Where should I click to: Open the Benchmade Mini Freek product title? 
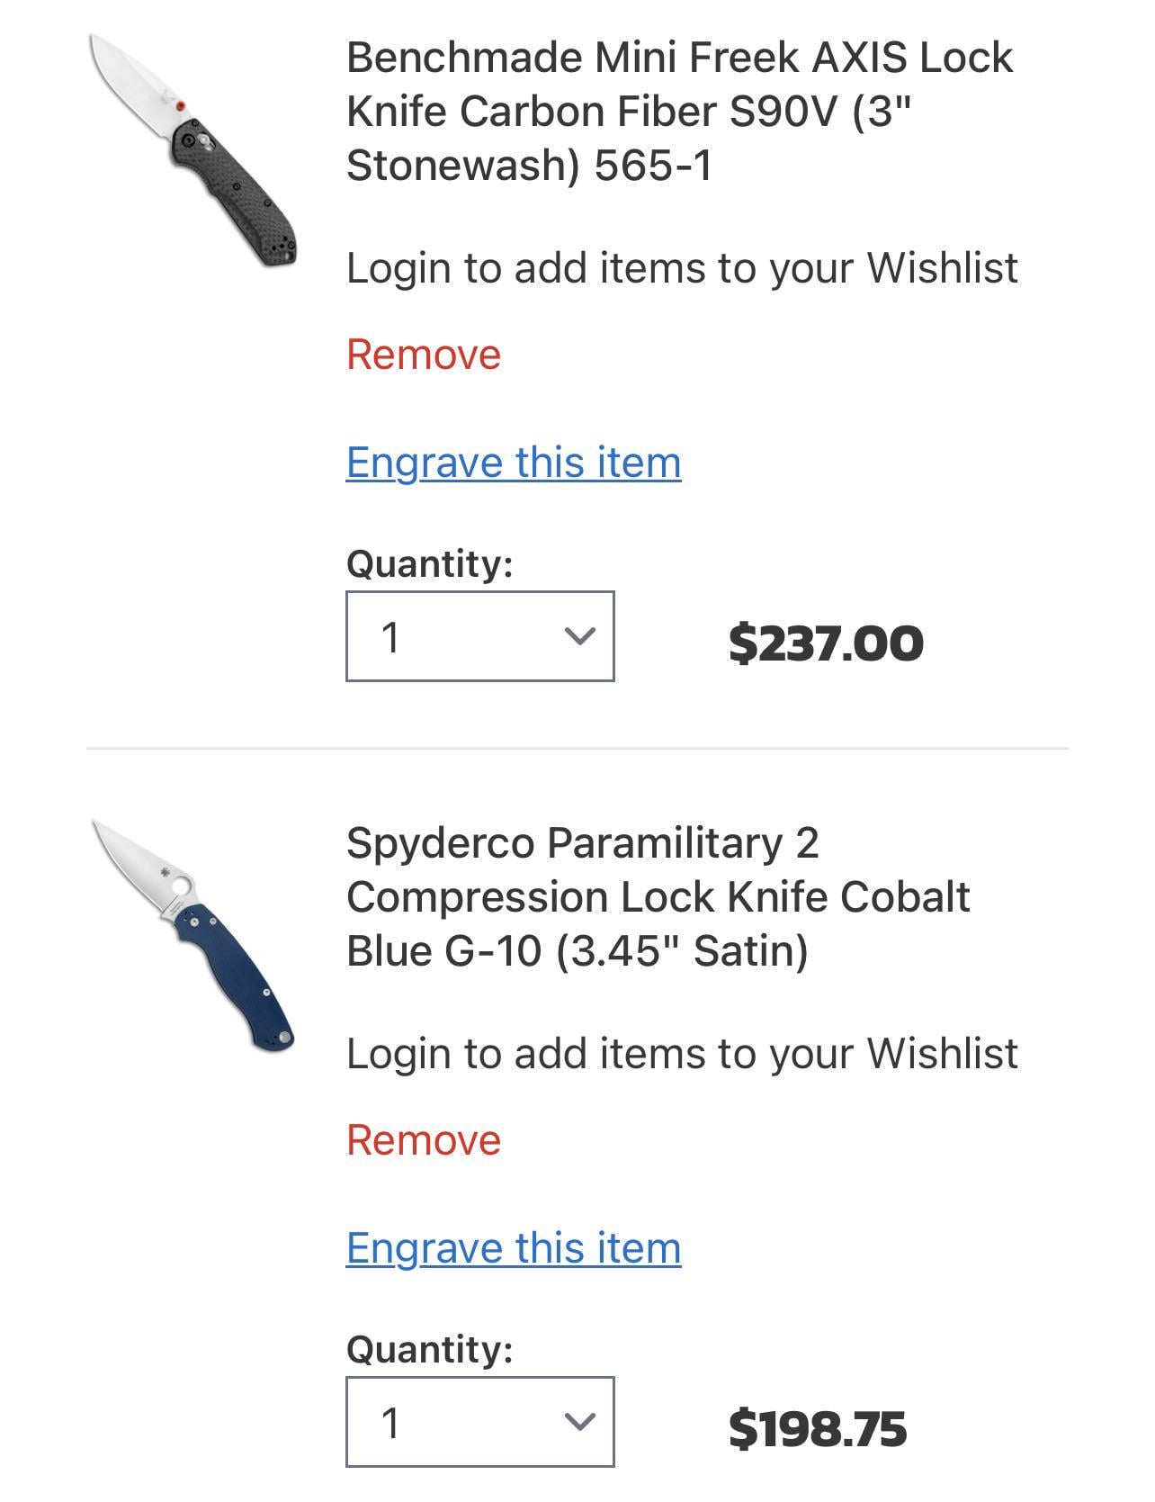[680, 112]
